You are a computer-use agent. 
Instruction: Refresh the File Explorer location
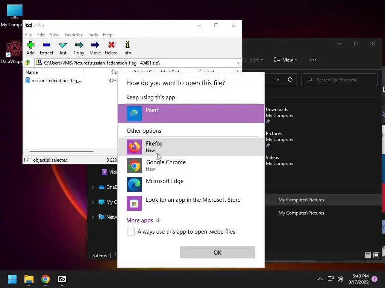[290, 79]
